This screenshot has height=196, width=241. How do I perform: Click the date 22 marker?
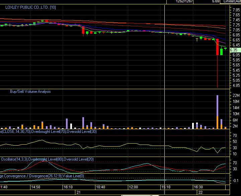click(x=200, y=192)
